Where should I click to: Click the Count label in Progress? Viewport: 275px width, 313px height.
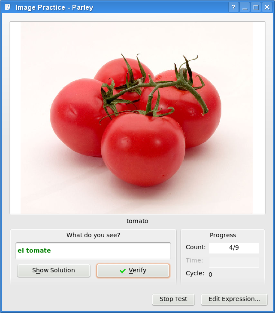point(196,247)
